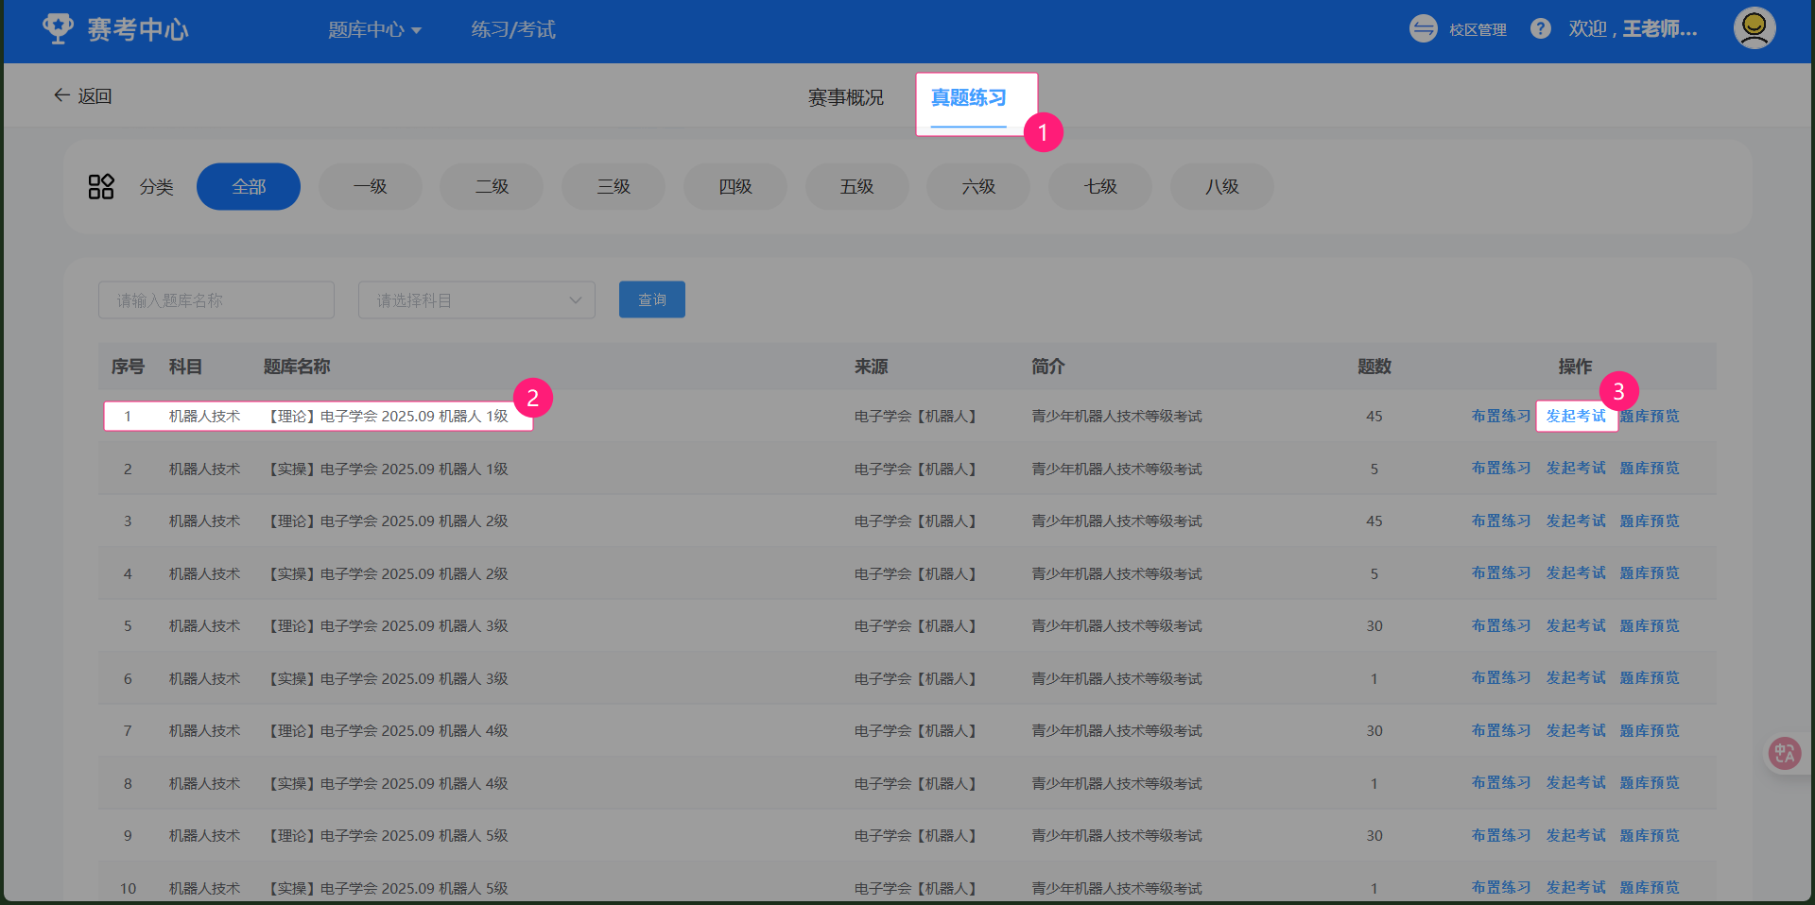Click the back arrow icon
Viewport: 1815px width, 905px height.
[x=61, y=95]
